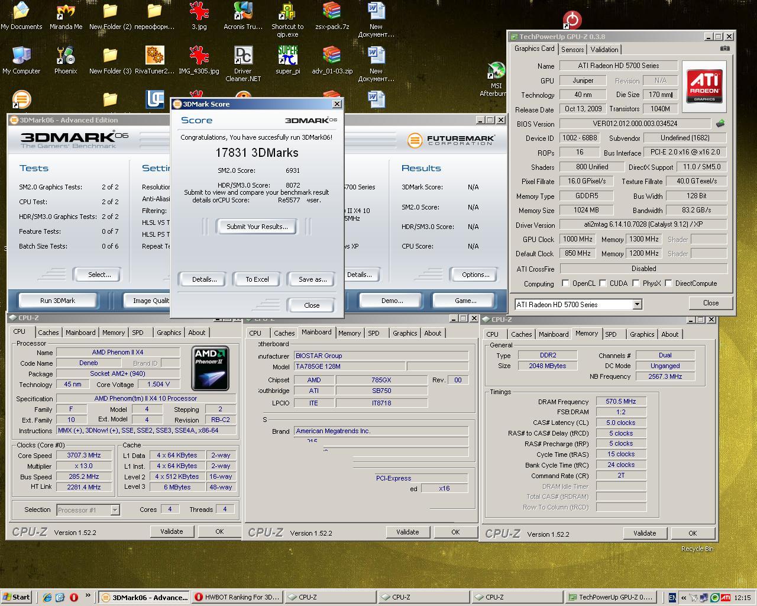757x606 pixels.
Task: Open the 3.jpg image file icon
Action: (x=199, y=15)
